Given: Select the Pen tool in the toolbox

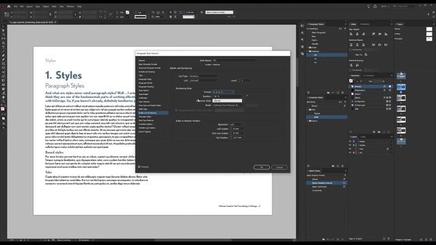Looking at the screenshot, I should tap(3, 55).
